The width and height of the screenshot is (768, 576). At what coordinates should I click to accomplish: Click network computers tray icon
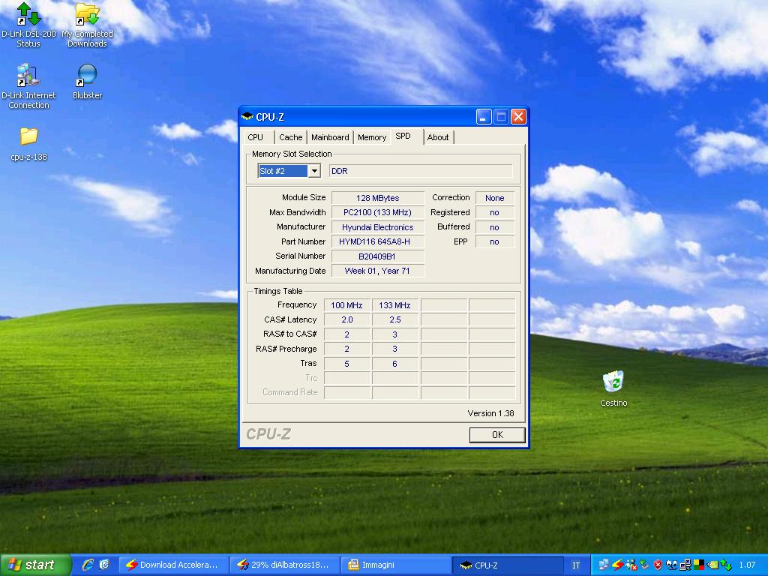click(604, 564)
